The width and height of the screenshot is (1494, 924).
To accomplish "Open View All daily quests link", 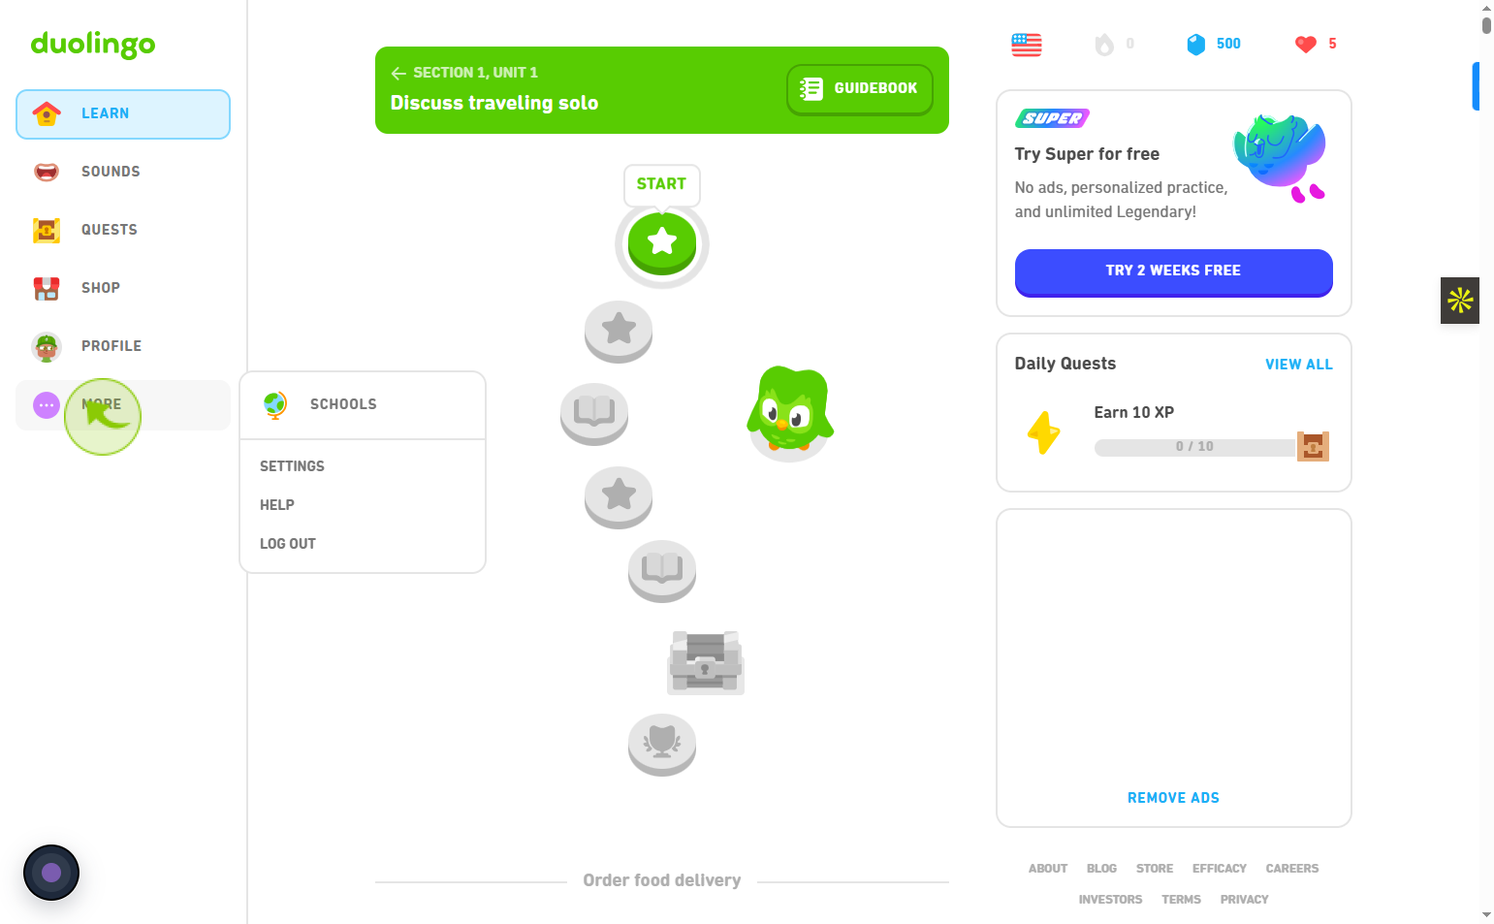I will point(1298,365).
